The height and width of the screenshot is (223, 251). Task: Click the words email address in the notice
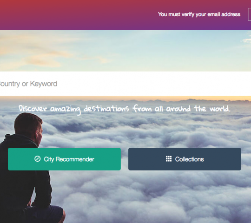point(224,14)
